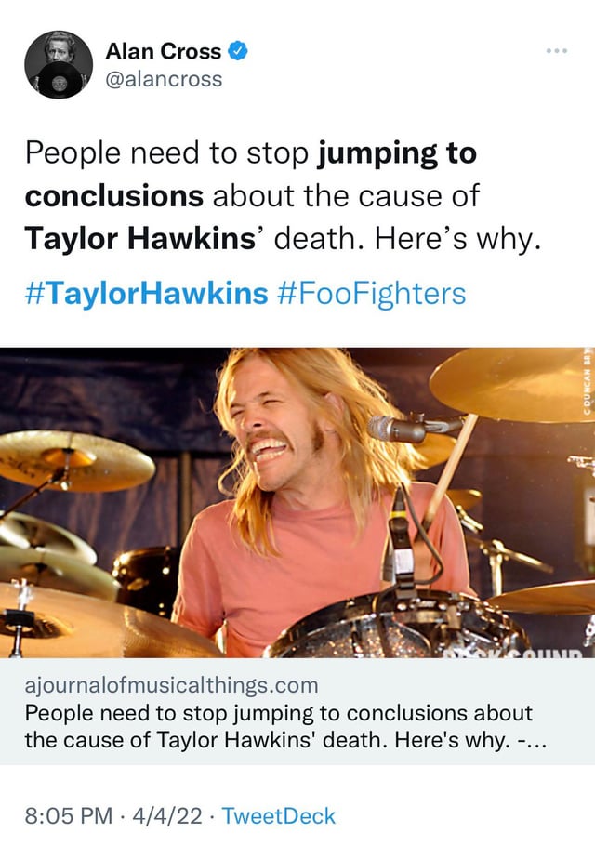The width and height of the screenshot is (595, 846).
Task: Open the link card article headline
Action: pyautogui.click(x=285, y=726)
